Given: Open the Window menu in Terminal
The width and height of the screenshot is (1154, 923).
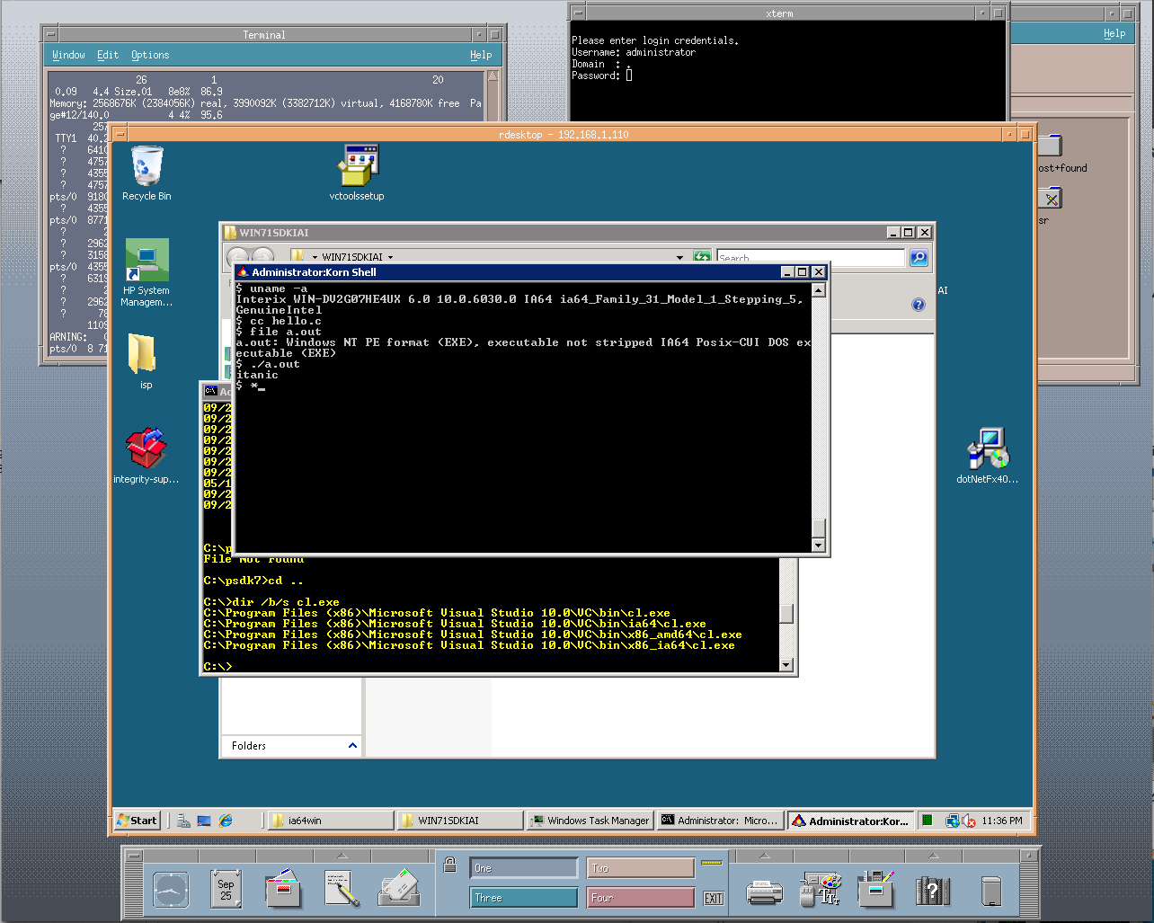Looking at the screenshot, I should point(68,55).
